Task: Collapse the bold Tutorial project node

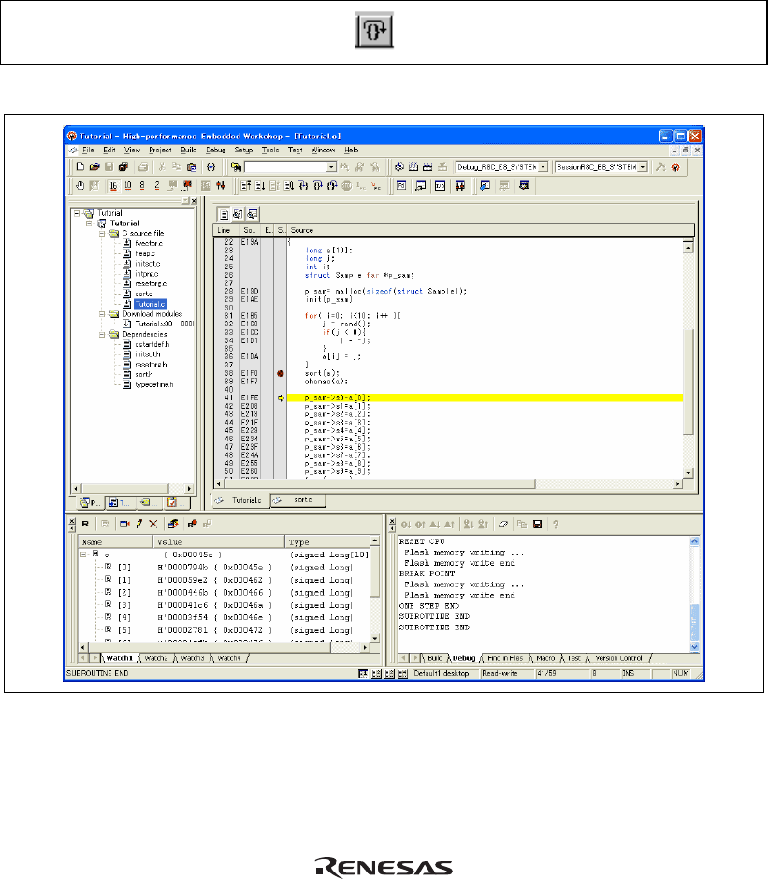Action: pos(89,223)
